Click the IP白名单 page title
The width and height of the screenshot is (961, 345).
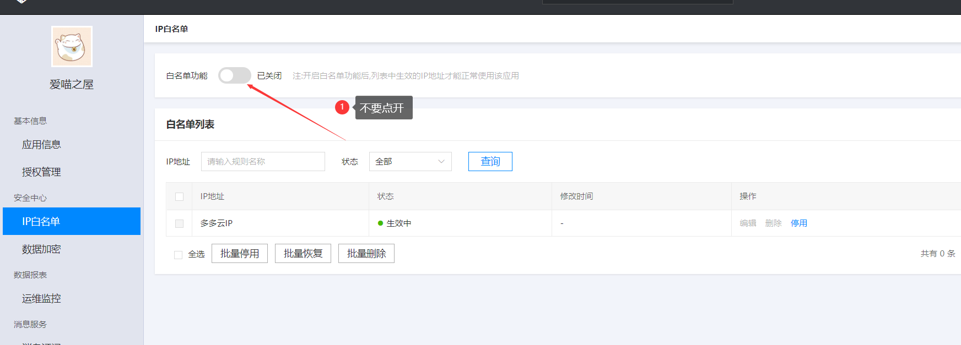171,29
